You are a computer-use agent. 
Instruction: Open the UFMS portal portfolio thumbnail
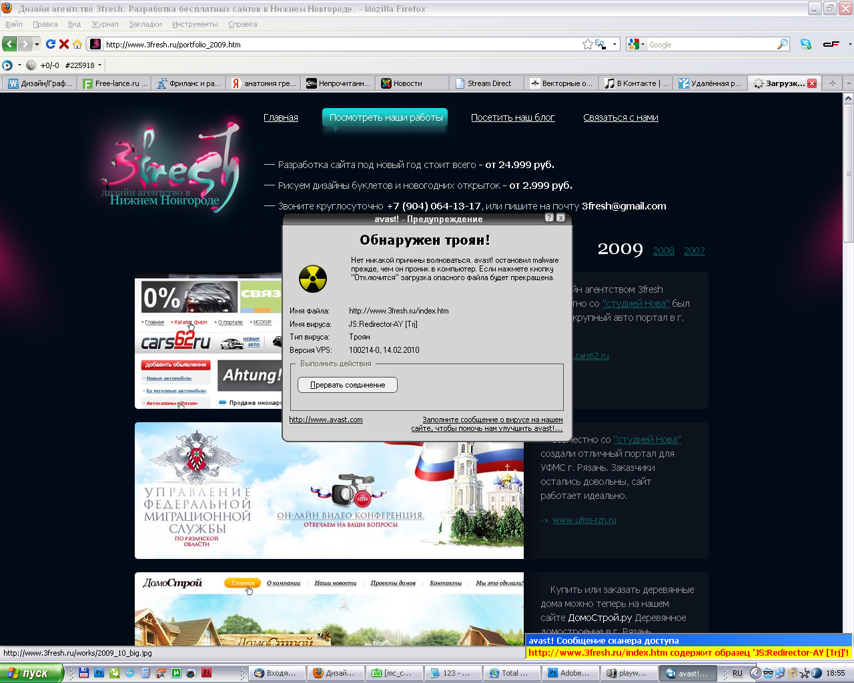point(329,490)
